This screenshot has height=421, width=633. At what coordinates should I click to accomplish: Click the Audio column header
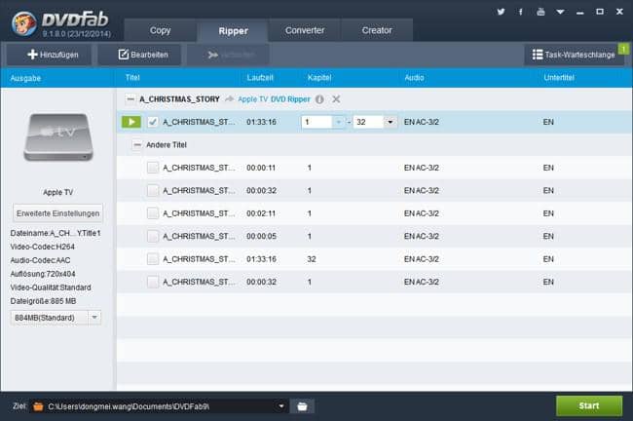point(414,78)
